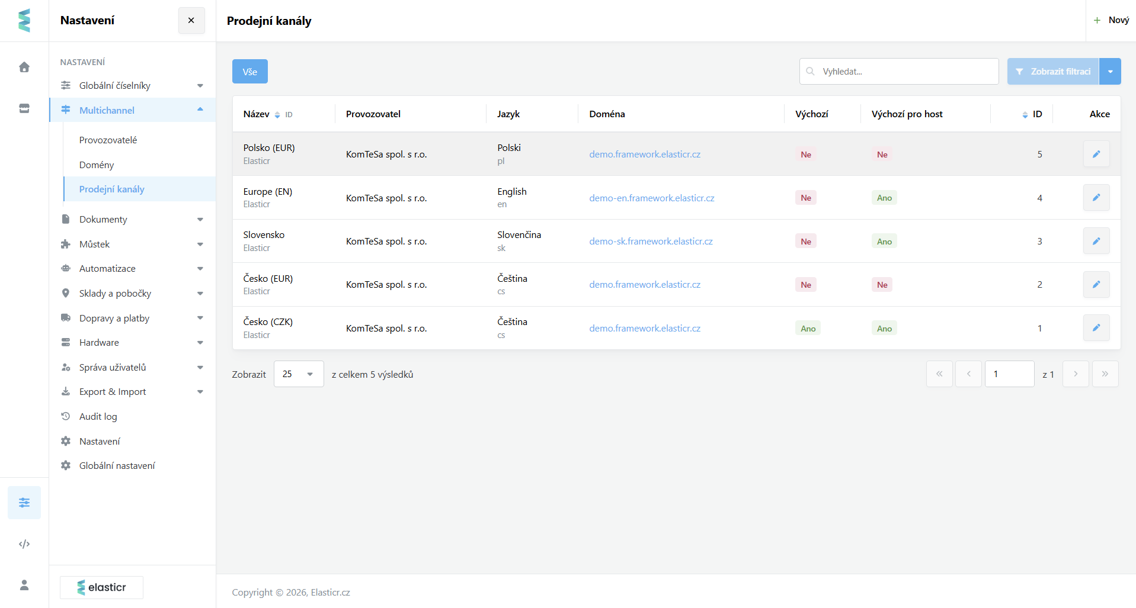Open the 25 per page dropdown
1136x608 pixels.
coord(299,374)
